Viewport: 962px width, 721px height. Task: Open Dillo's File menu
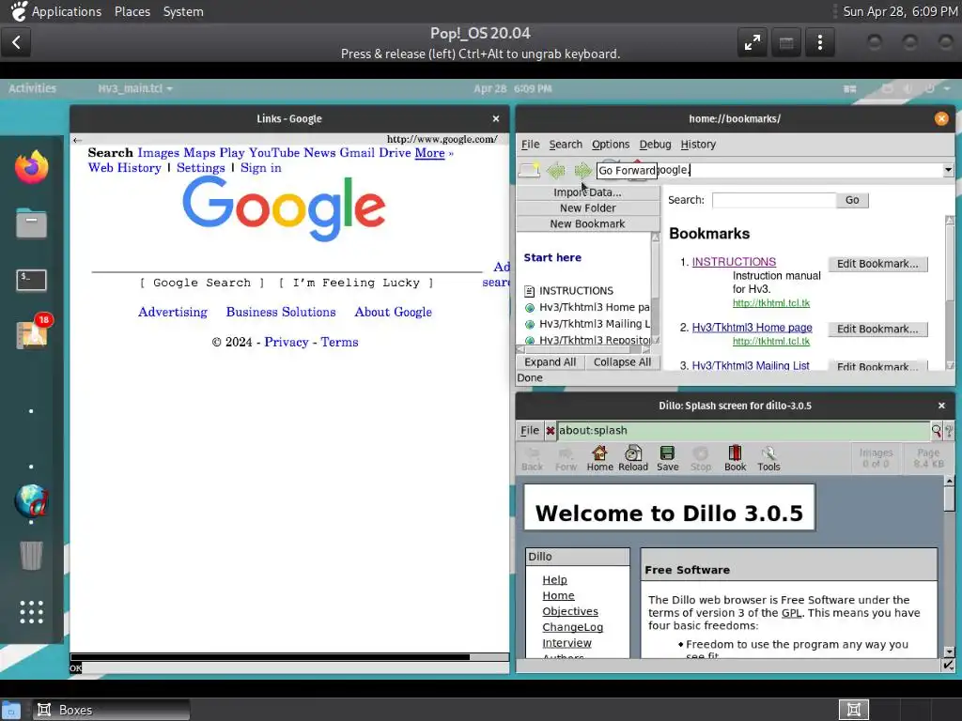pyautogui.click(x=530, y=430)
